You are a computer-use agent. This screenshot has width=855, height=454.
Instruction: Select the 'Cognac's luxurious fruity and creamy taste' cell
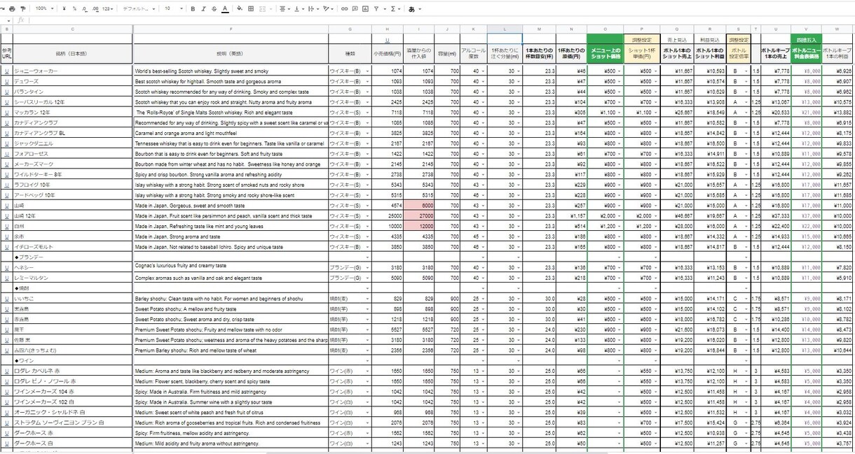[x=231, y=267]
